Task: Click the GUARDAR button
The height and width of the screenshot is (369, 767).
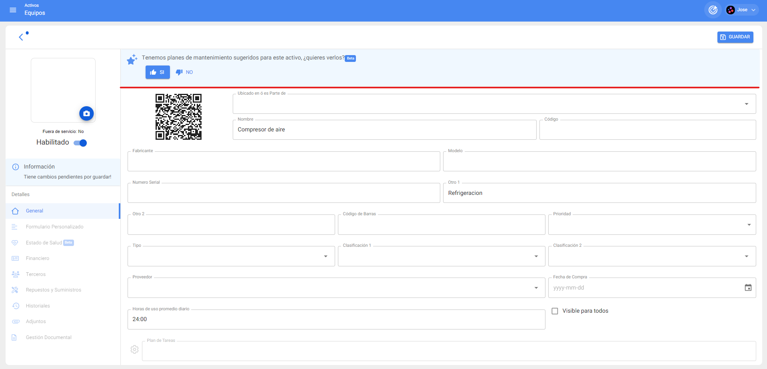Action: (x=735, y=37)
